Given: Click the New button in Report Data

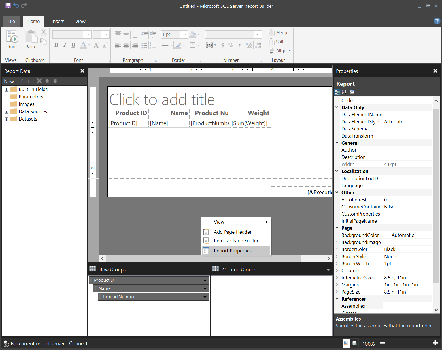Looking at the screenshot, I should [x=10, y=81].
